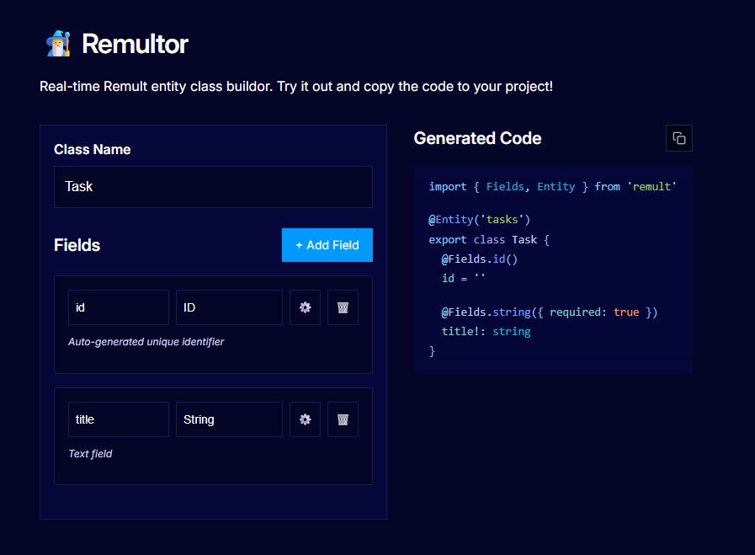Screen dimensions: 755x555
Task: Click the Text field description under title
Action: point(90,453)
